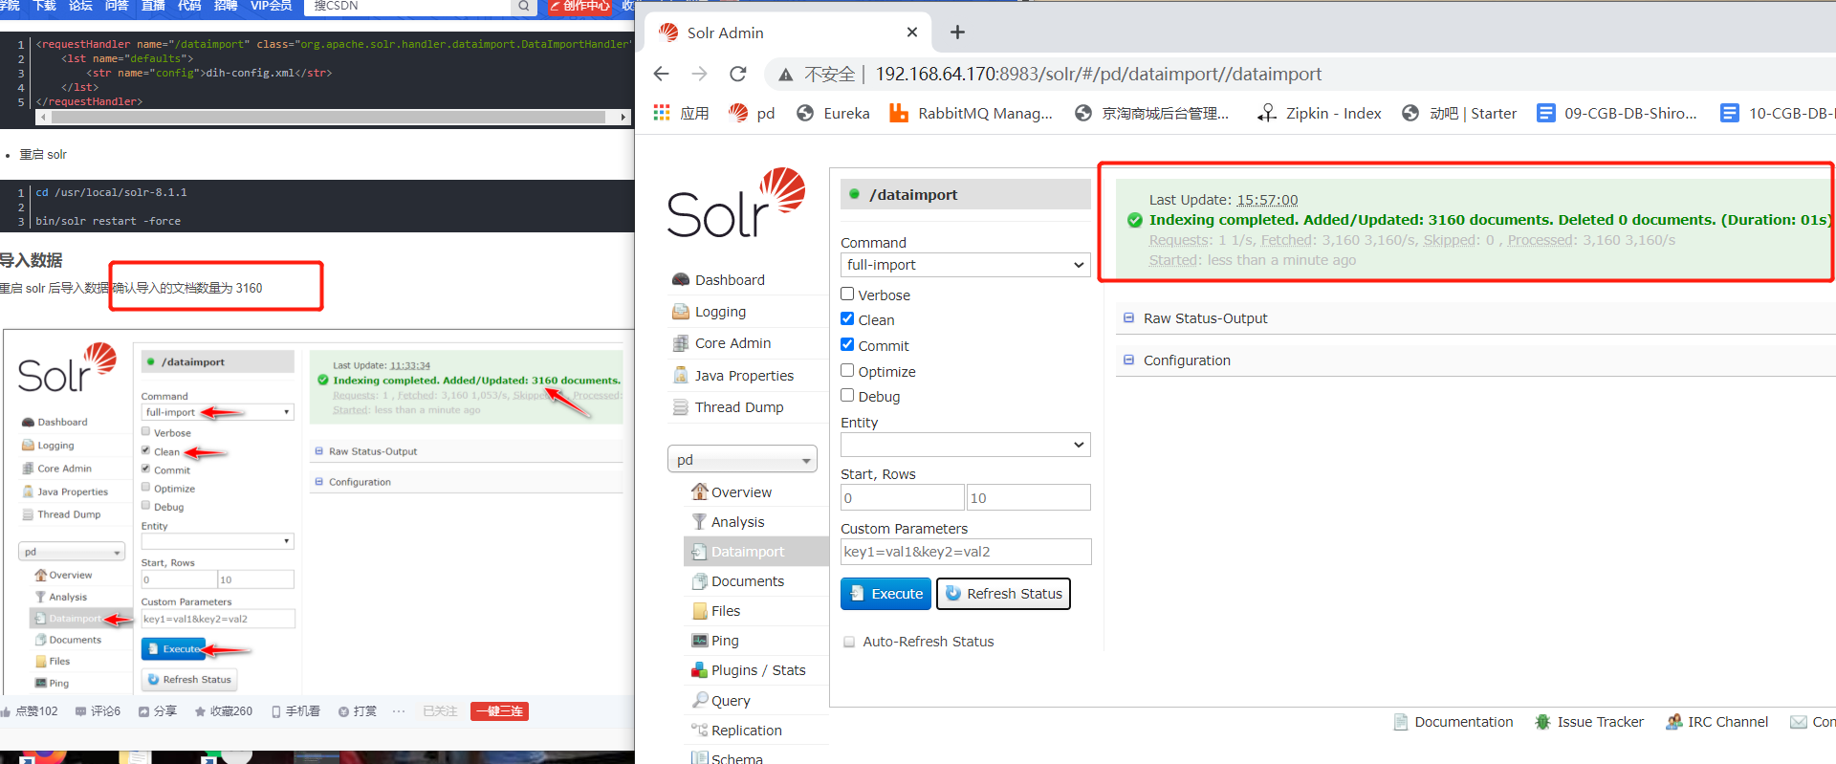Click the 点赞102 like icon in CSDN
Image resolution: width=1836 pixels, height=764 pixels.
pos(6,711)
